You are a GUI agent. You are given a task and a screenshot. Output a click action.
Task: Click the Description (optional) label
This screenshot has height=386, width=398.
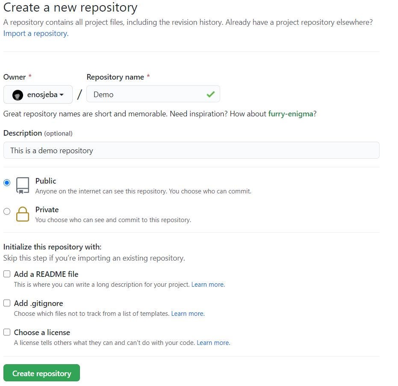tap(38, 133)
